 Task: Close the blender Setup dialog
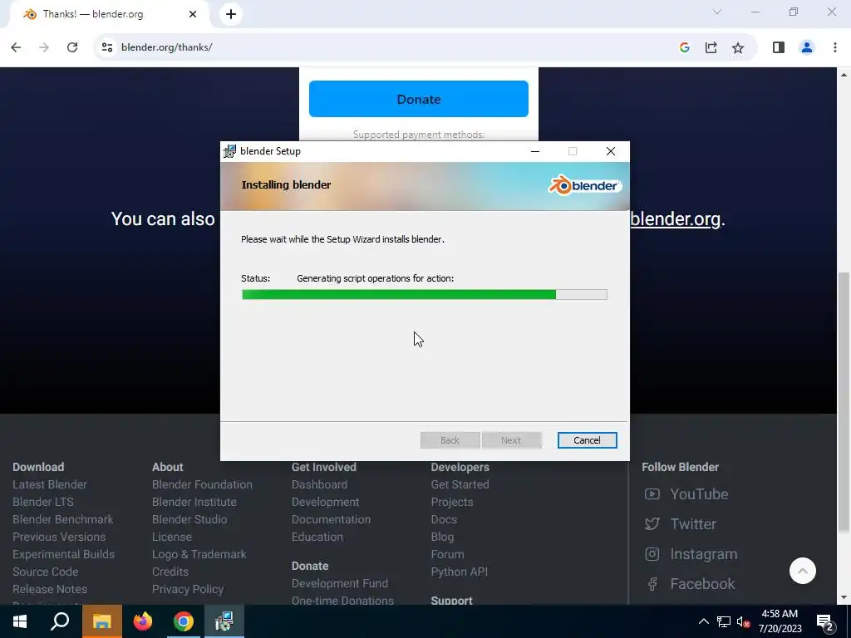tap(611, 151)
